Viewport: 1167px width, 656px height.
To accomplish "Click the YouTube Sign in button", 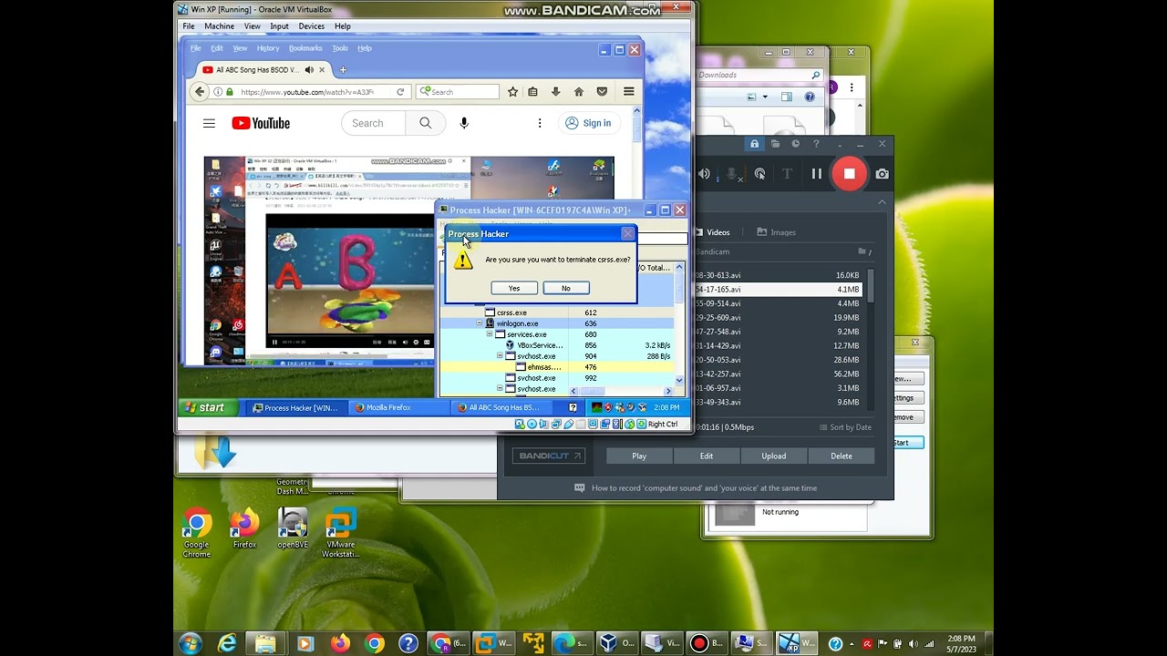I will point(588,123).
